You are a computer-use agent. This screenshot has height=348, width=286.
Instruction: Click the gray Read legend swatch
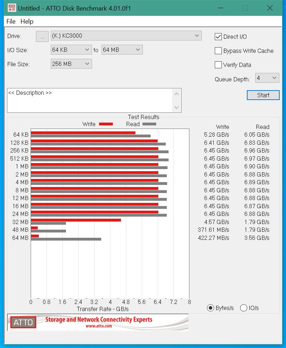149,124
